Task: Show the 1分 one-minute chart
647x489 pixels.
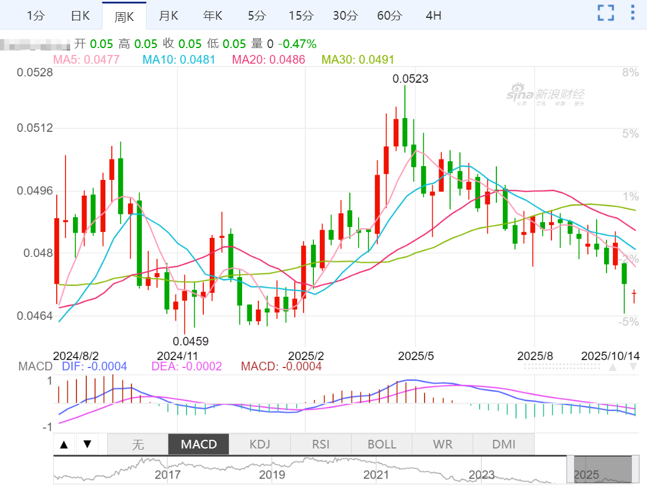Action: tap(35, 16)
